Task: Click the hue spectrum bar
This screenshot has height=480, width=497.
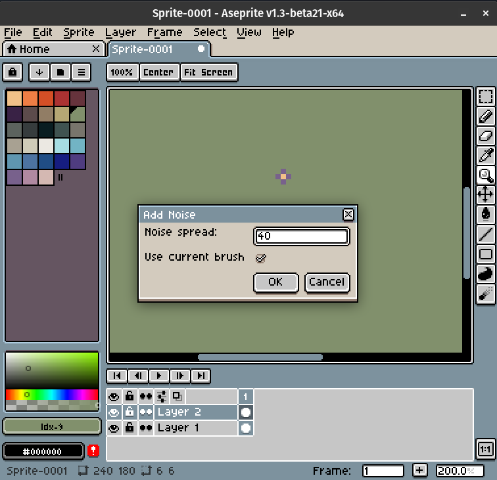Action: coord(51,395)
